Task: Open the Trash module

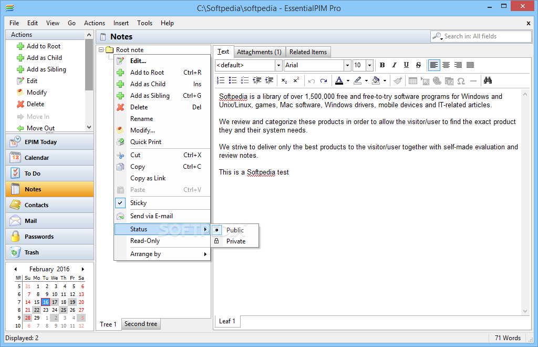Action: [50, 252]
